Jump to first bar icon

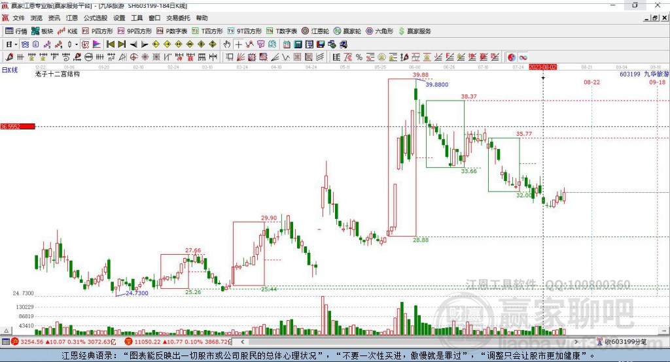[x=110, y=44]
